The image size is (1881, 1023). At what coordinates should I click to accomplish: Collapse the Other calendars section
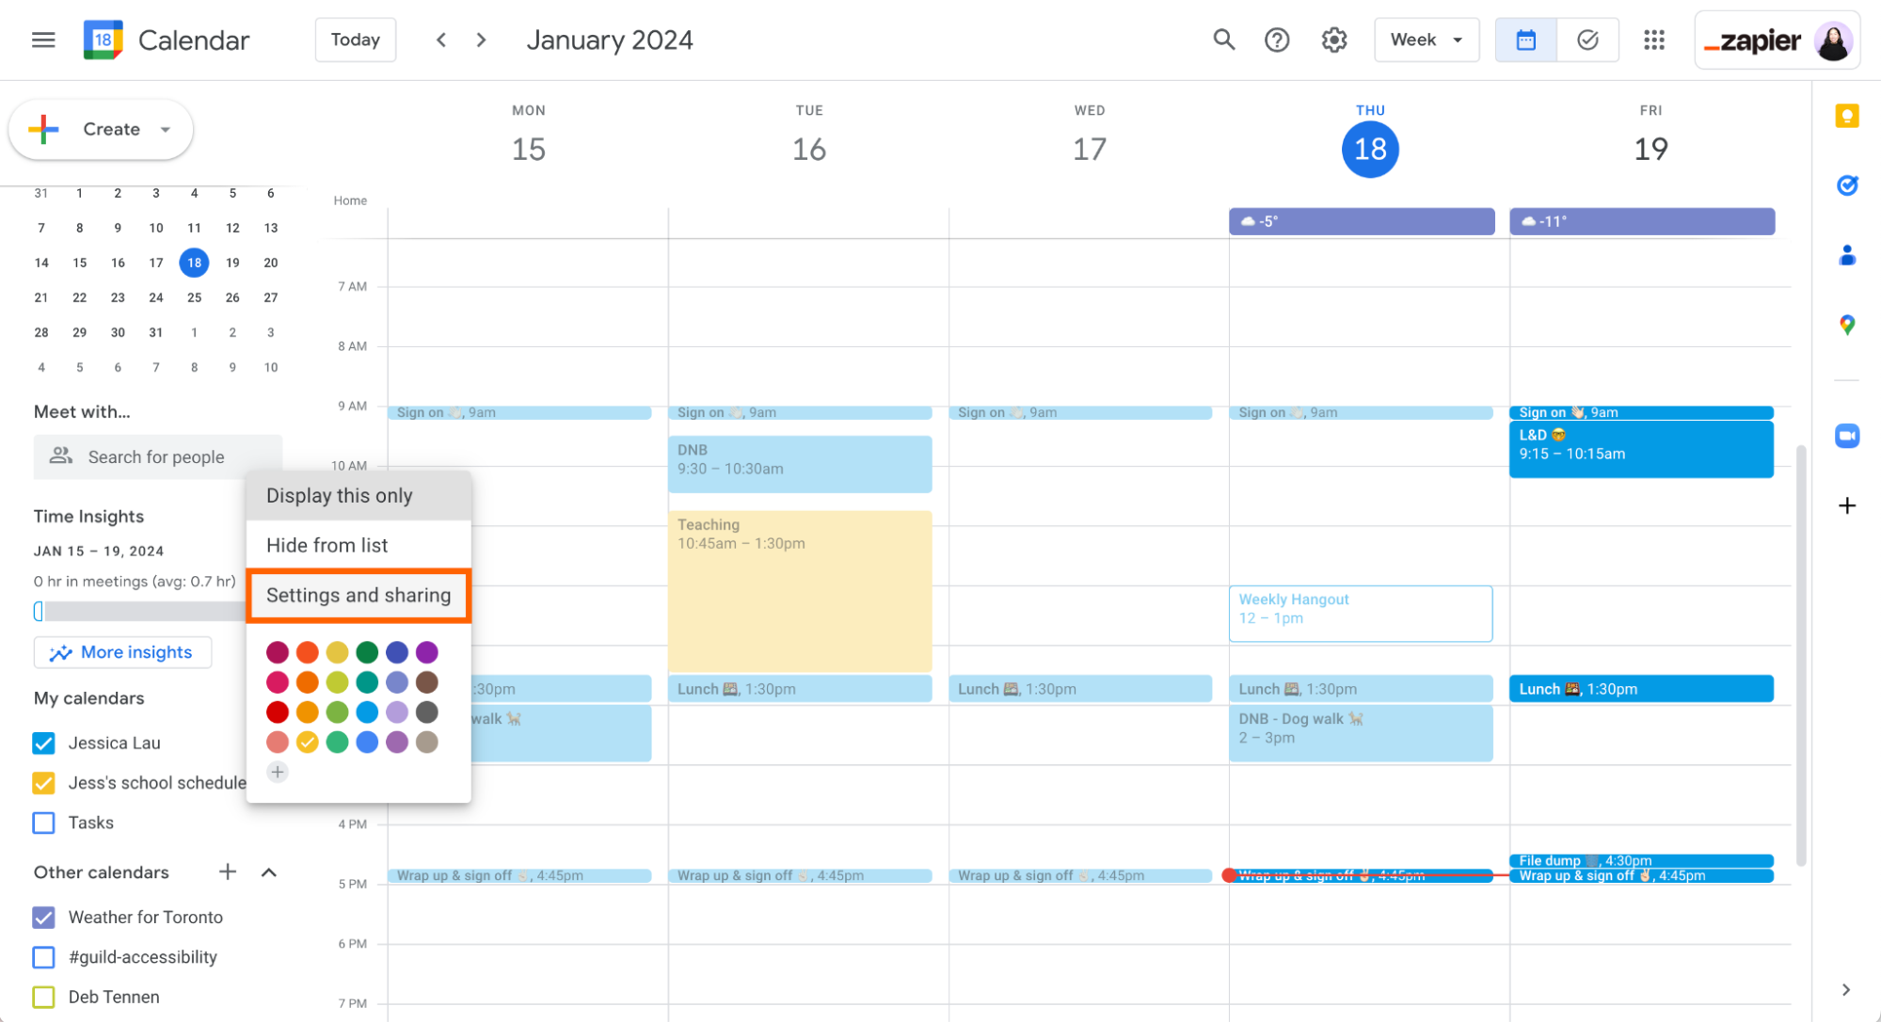coord(269,872)
